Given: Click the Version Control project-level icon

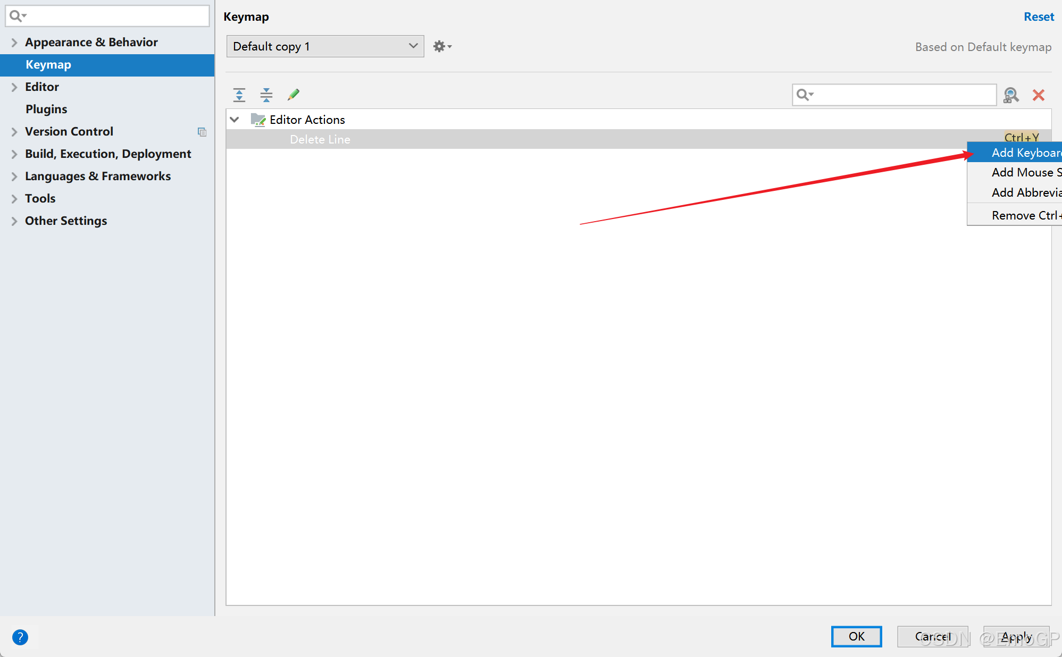Looking at the screenshot, I should coord(202,132).
